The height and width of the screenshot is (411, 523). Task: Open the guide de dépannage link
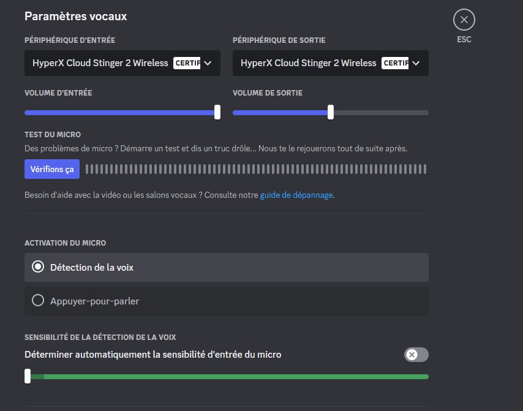pyautogui.click(x=296, y=195)
